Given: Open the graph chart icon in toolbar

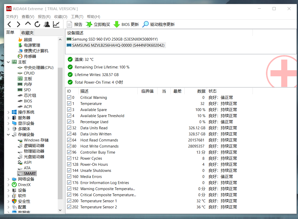Looking at the screenshot, I should [56, 24].
